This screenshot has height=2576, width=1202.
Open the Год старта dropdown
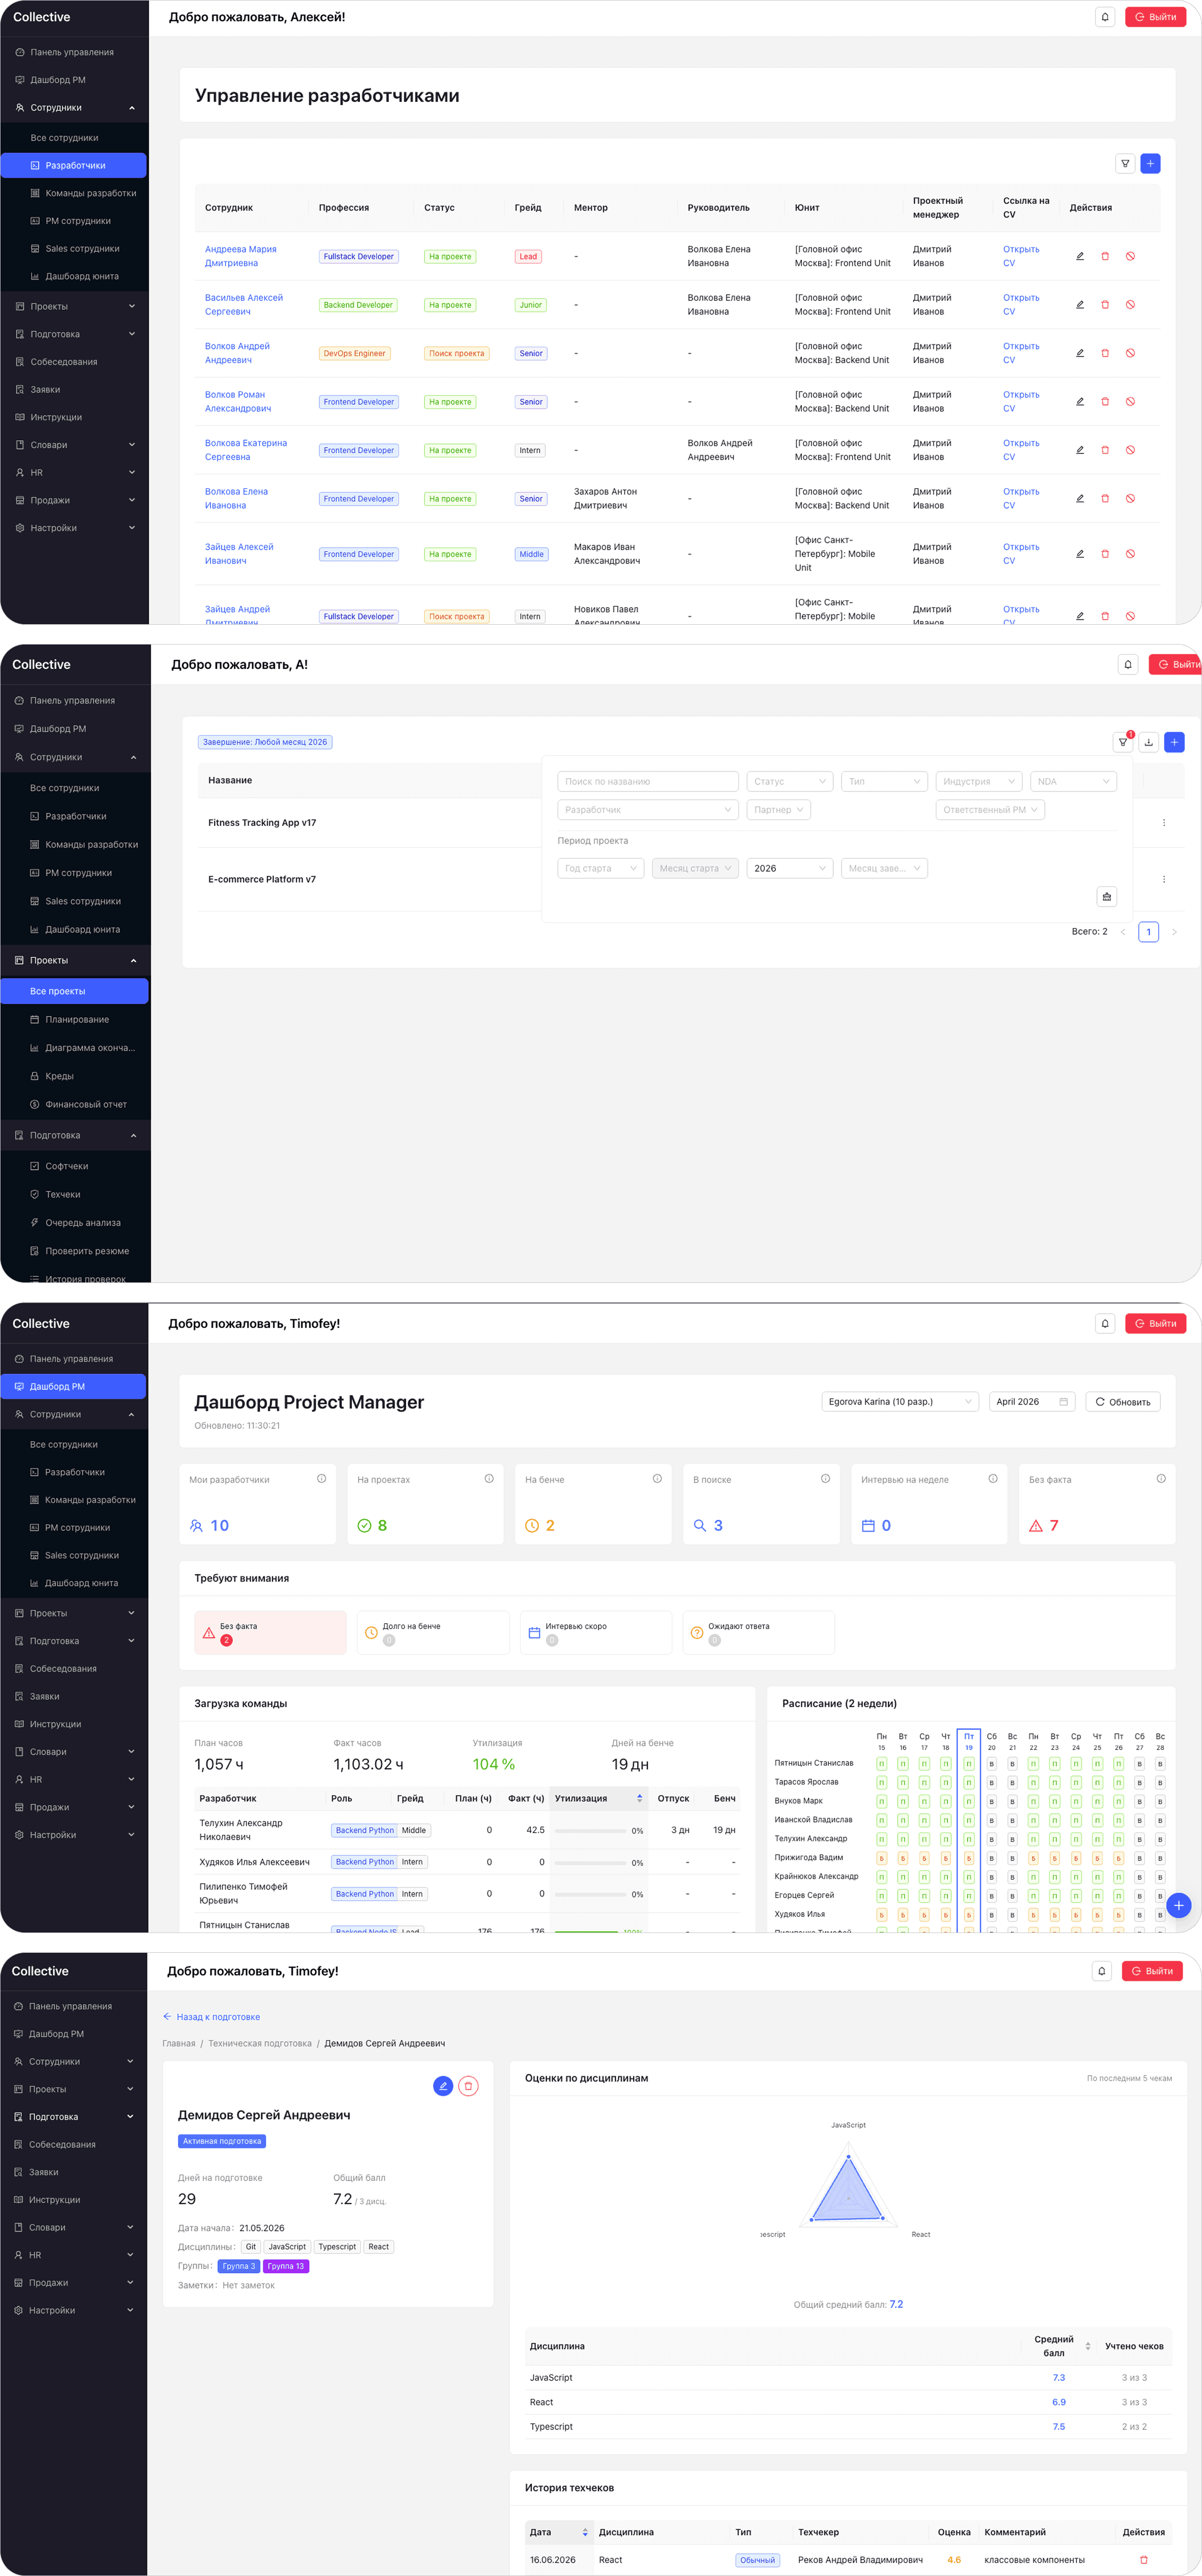(601, 868)
